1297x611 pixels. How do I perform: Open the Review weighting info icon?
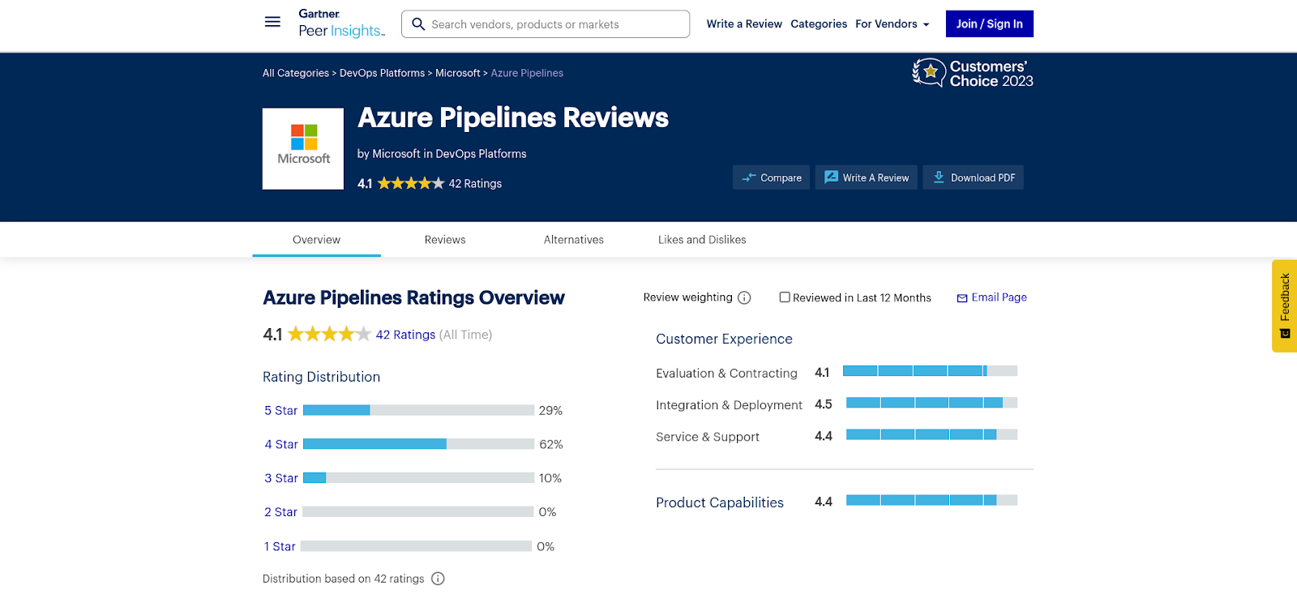tap(744, 297)
